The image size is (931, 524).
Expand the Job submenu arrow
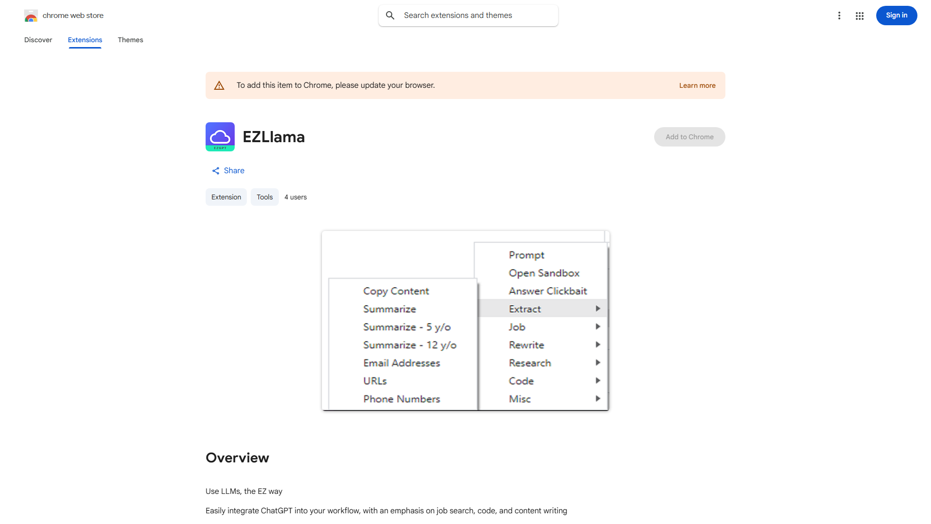[x=597, y=327]
